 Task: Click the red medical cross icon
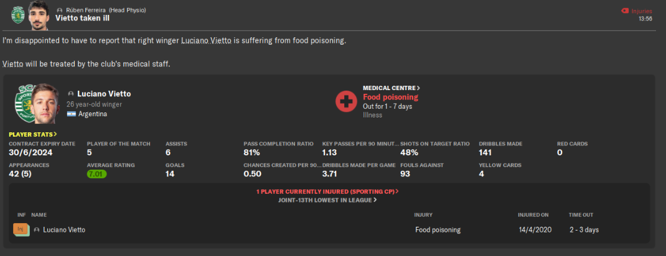point(346,101)
